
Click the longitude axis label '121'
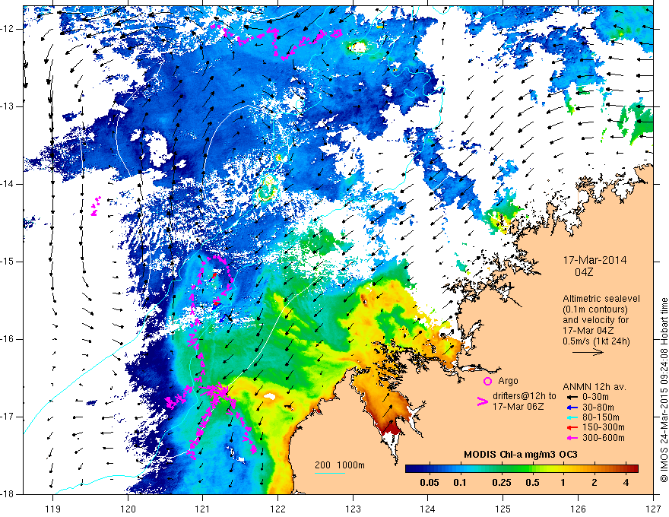(203, 509)
